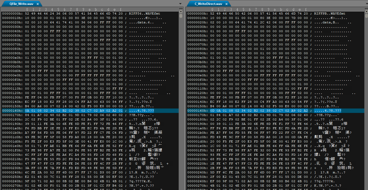Switch to the QFile_Write.wav tab
Screen dimensions: 368x190
pos(21,4)
